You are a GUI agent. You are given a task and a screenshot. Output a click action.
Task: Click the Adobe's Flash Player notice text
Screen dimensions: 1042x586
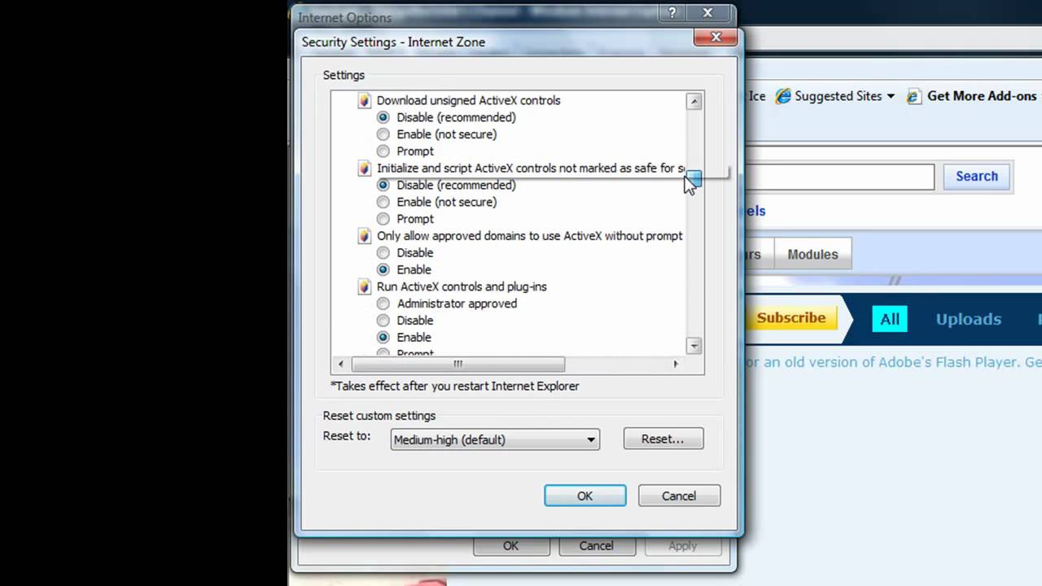tap(894, 362)
